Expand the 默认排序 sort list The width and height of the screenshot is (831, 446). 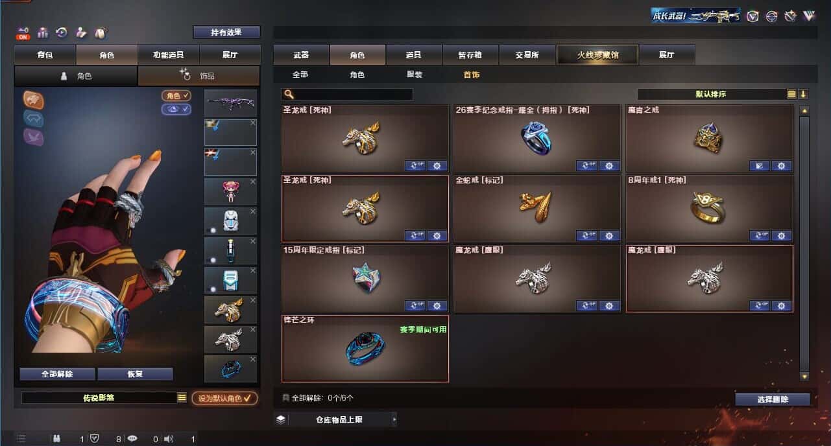pyautogui.click(x=791, y=94)
